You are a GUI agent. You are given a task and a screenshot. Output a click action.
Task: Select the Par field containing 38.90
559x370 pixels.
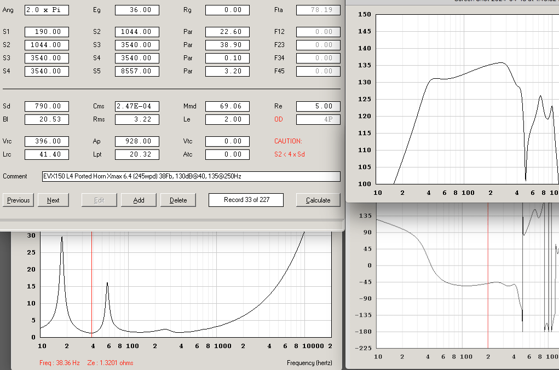227,45
